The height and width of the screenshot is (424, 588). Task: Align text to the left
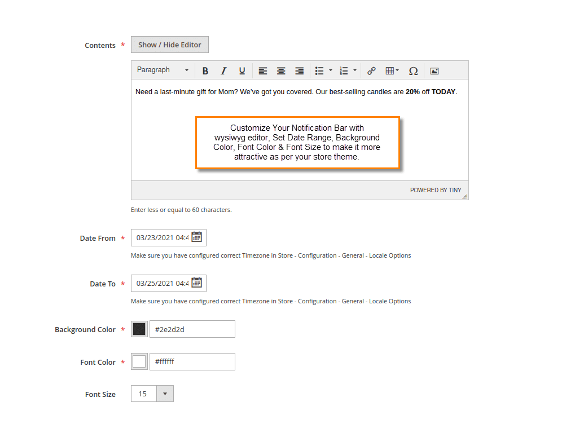tap(262, 70)
